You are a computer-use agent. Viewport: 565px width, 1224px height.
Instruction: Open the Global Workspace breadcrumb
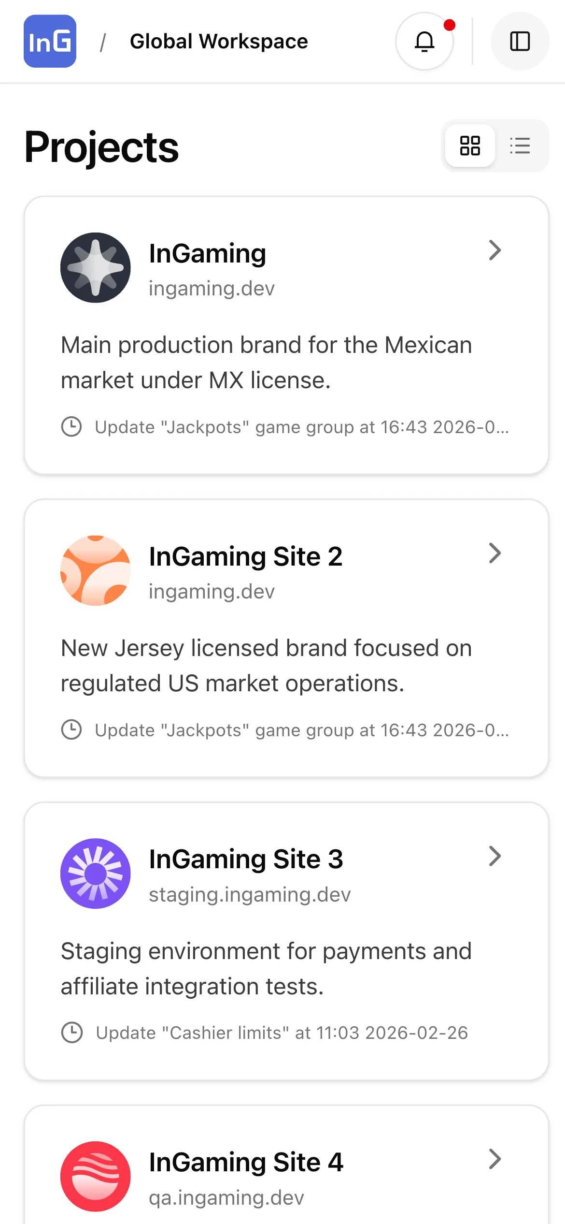tap(219, 42)
